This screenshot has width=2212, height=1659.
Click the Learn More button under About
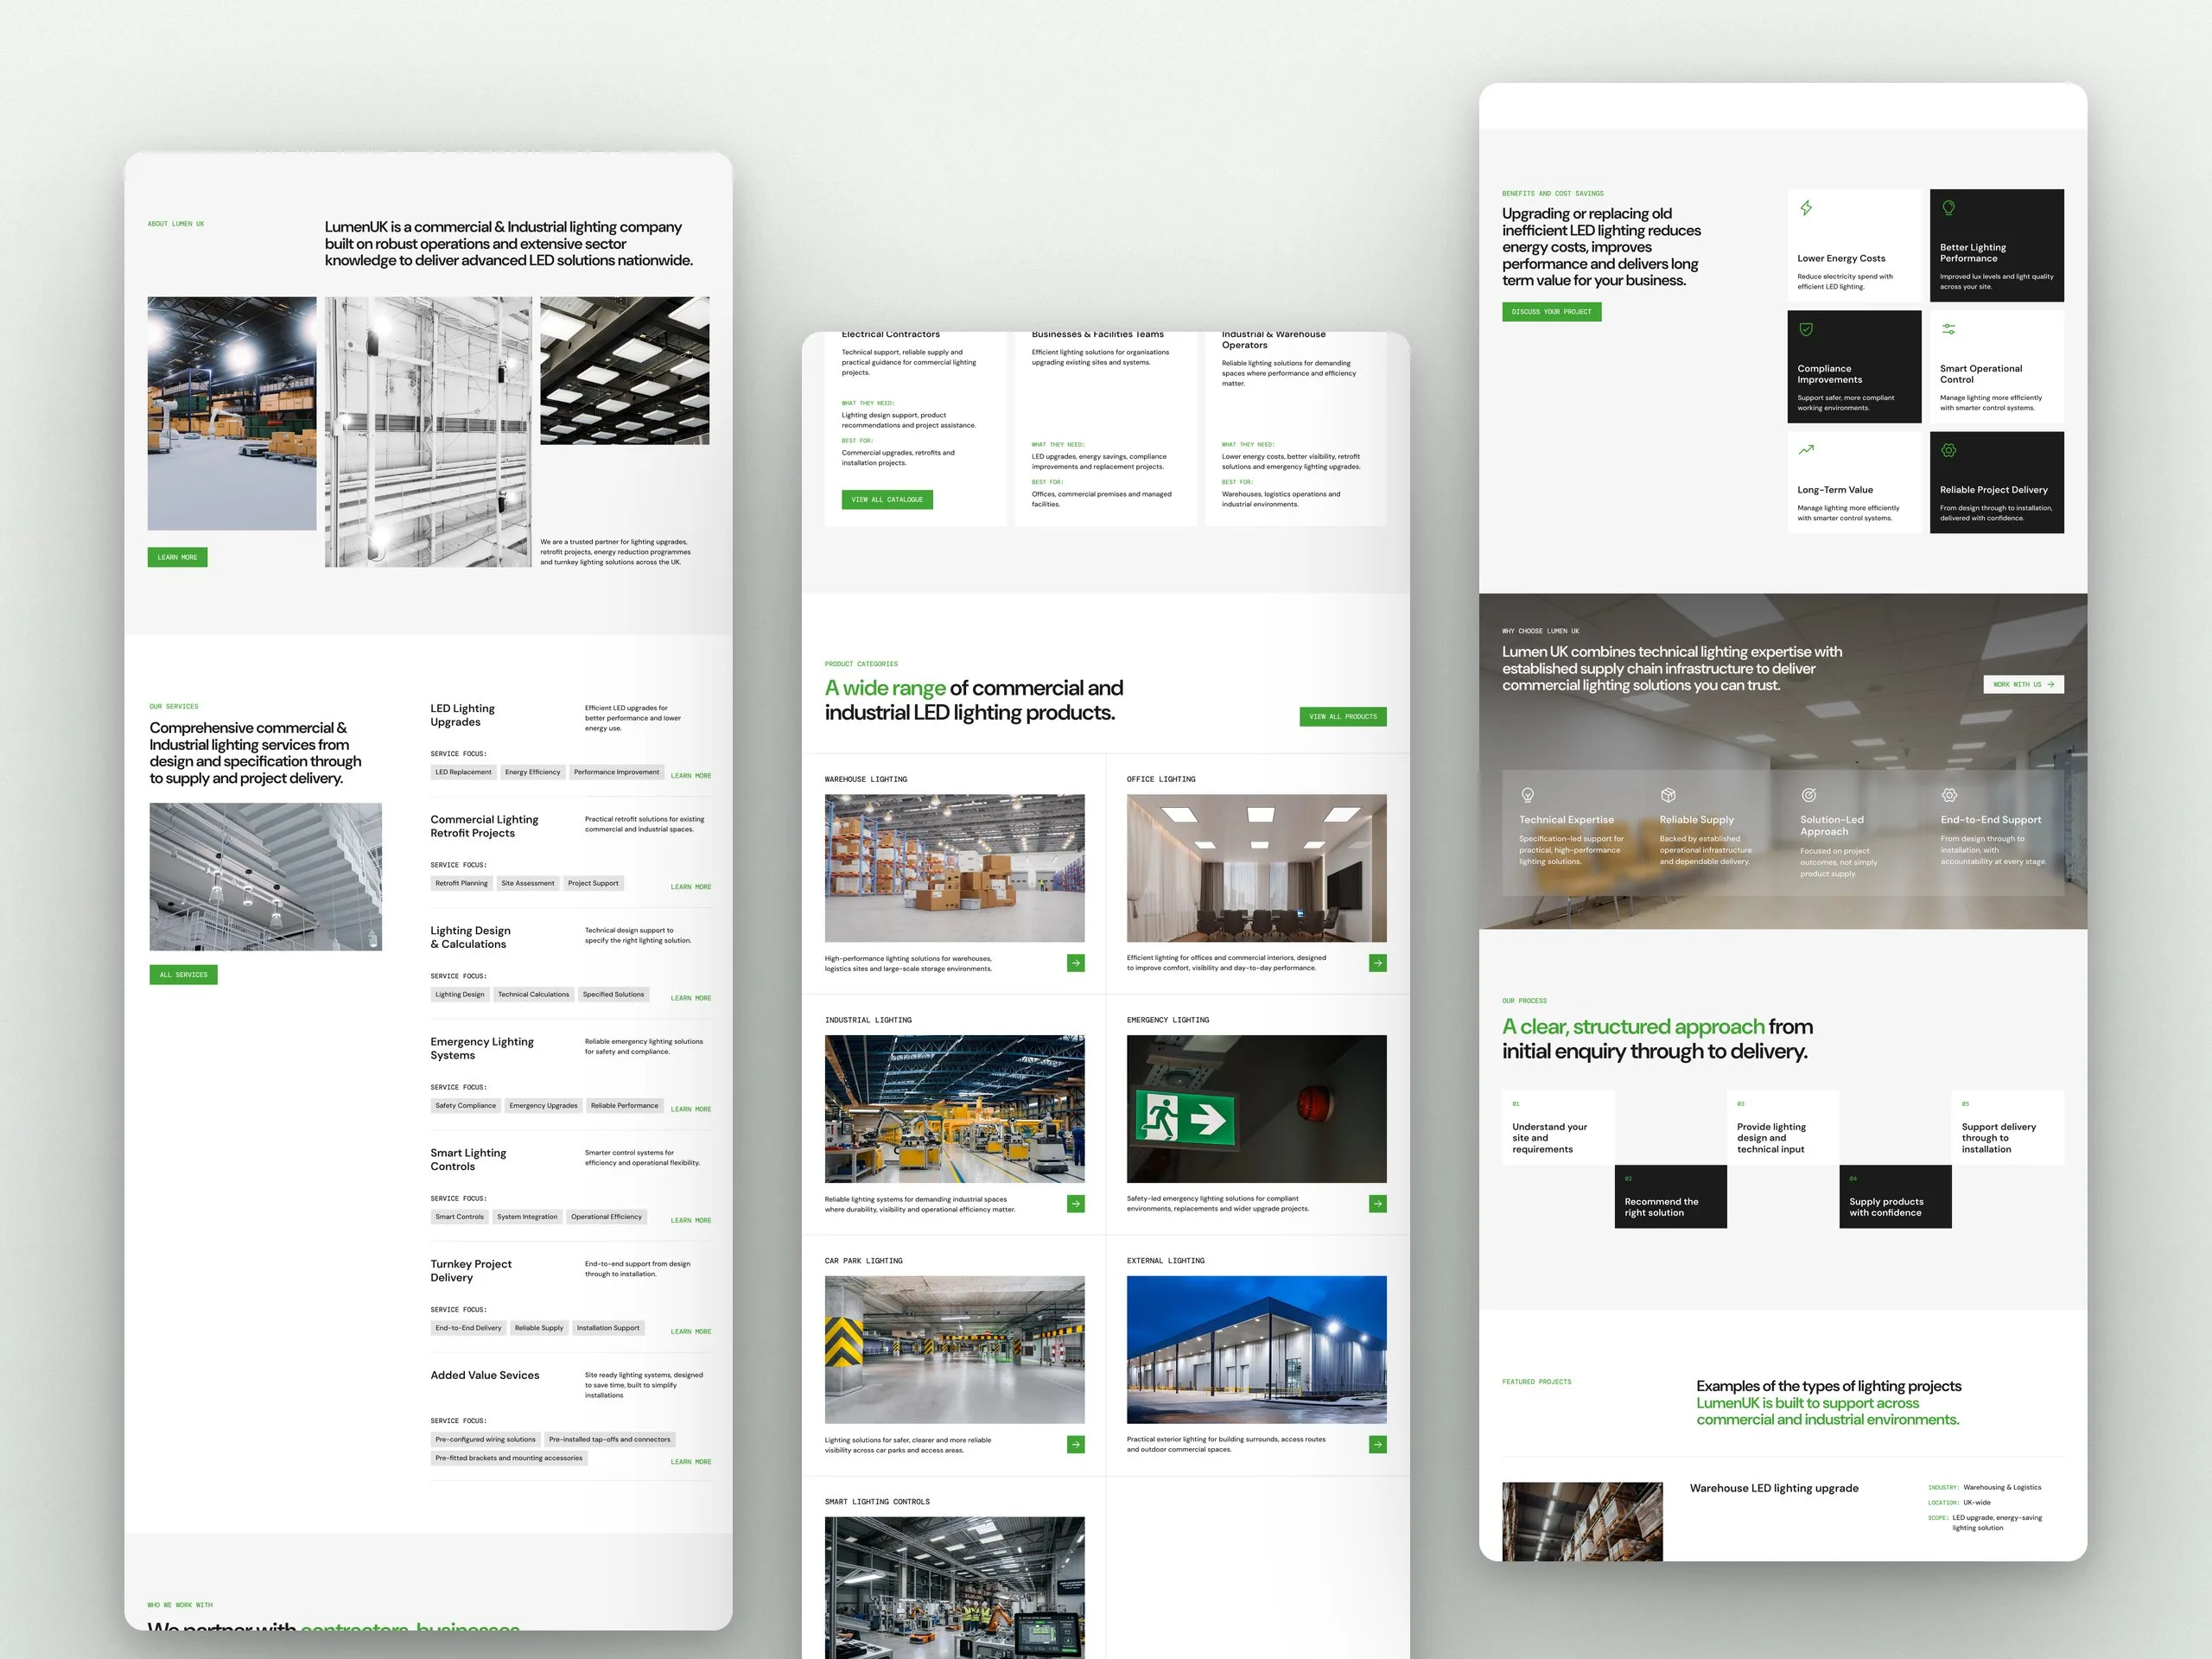(177, 557)
